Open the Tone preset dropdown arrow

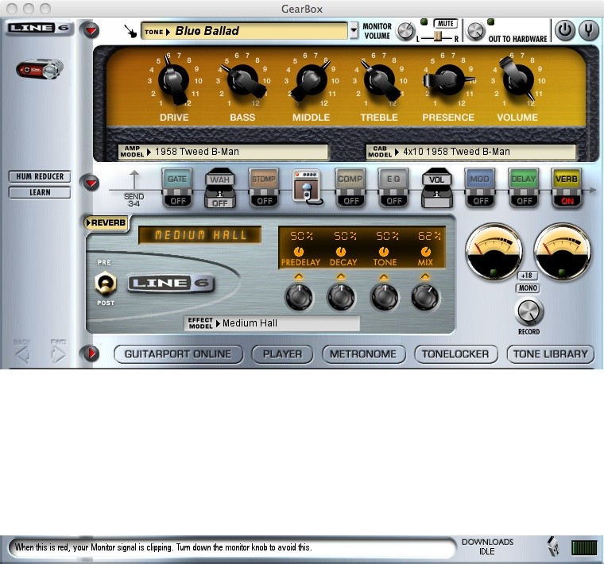point(354,30)
